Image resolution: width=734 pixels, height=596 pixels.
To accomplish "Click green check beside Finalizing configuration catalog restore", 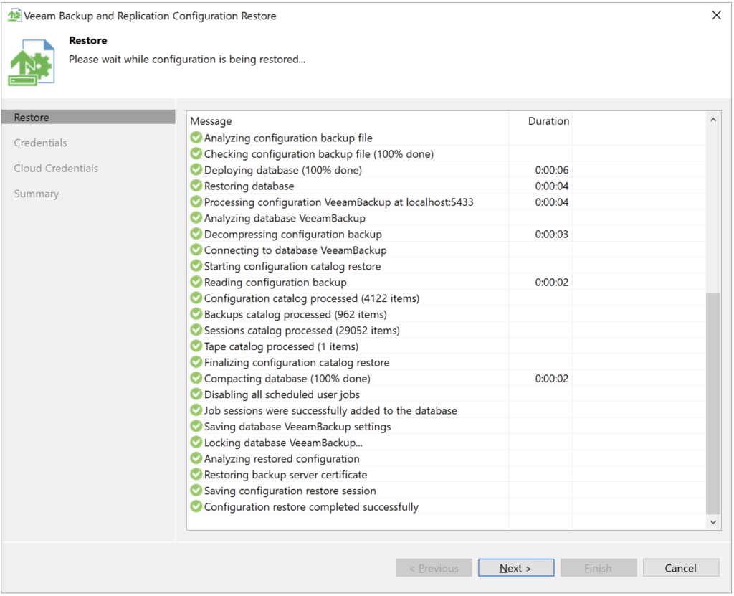I will (x=196, y=362).
